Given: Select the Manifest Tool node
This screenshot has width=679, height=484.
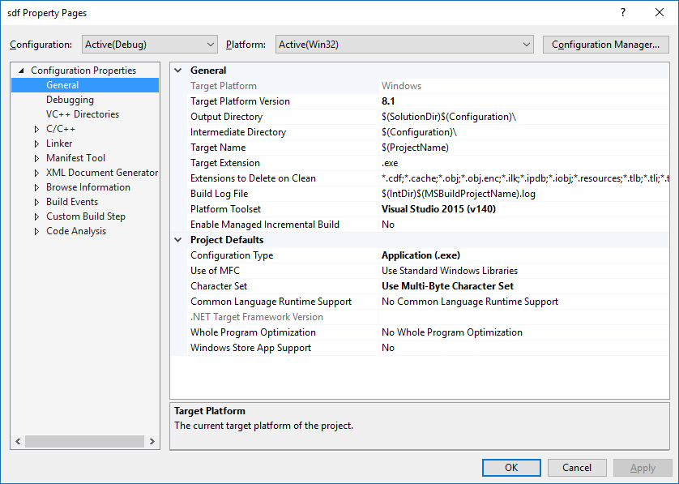Looking at the screenshot, I should (x=75, y=157).
